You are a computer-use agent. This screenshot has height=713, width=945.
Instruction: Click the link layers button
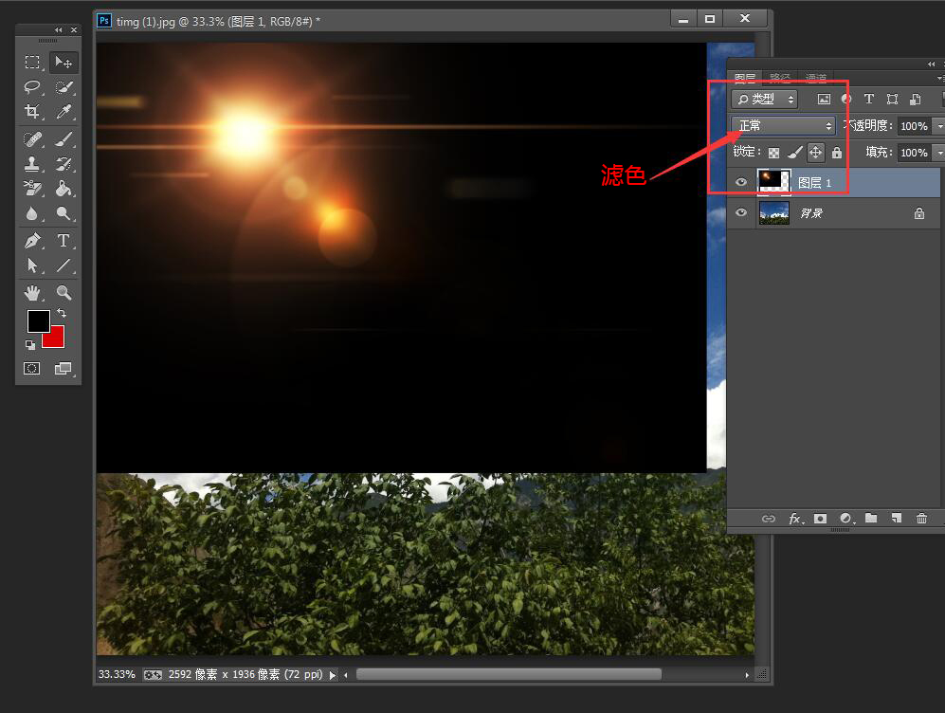[769, 519]
